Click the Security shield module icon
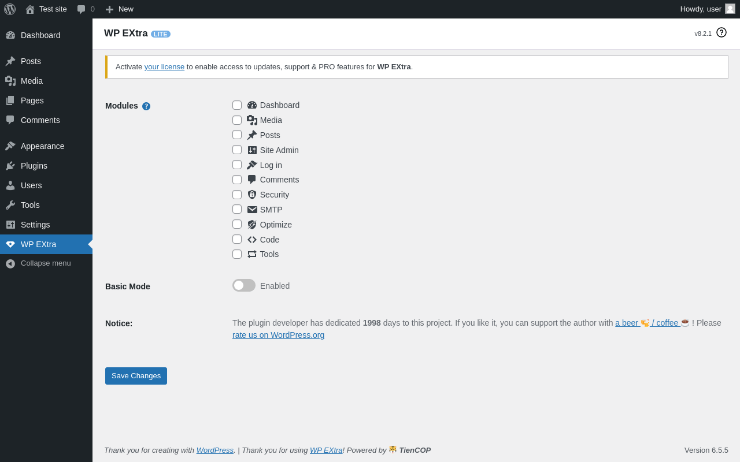This screenshot has height=462, width=740. click(252, 195)
